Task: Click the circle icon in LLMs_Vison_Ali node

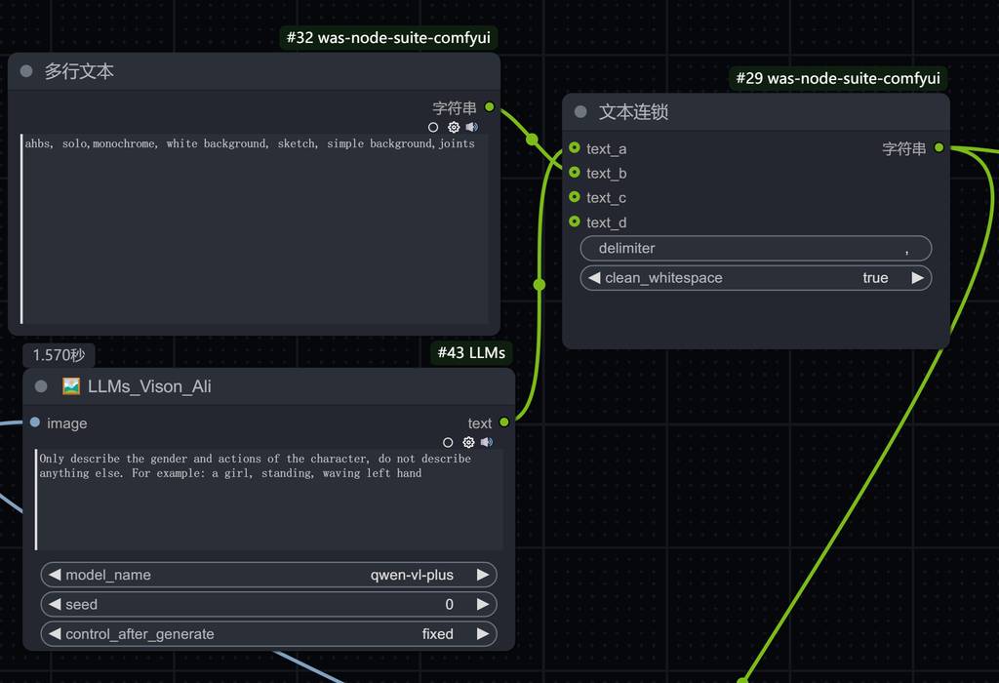Action: [448, 443]
